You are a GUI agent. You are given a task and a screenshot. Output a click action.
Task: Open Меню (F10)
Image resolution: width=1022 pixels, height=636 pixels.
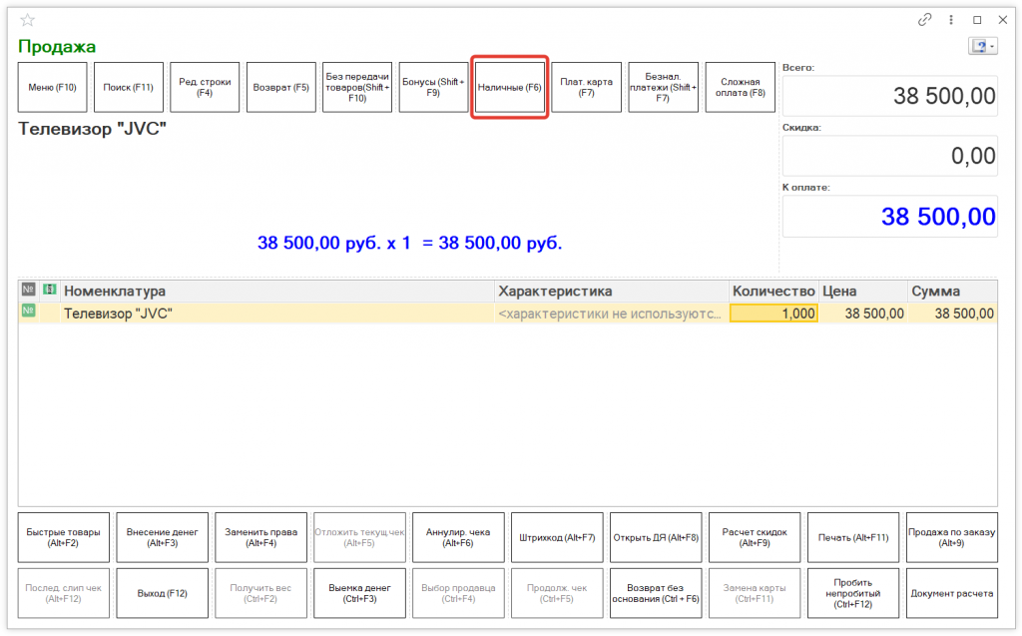point(53,88)
